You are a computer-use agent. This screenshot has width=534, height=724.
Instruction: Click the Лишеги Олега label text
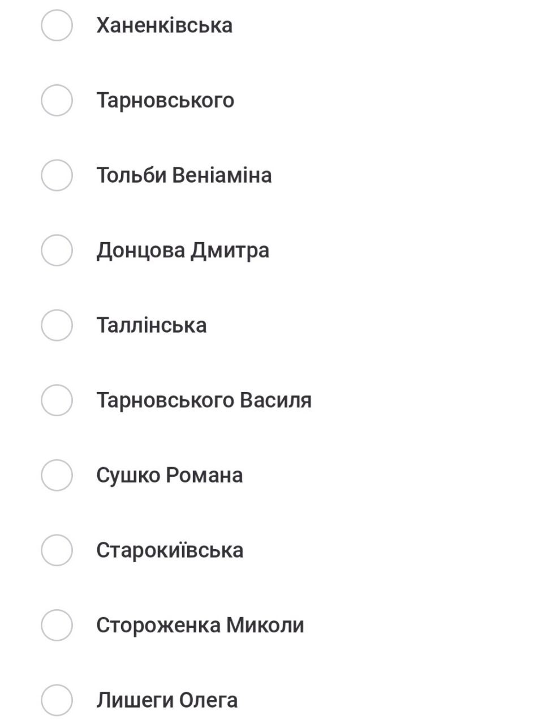(166, 700)
